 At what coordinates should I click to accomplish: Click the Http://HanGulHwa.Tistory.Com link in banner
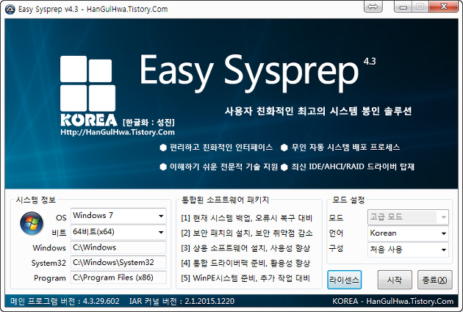118,132
